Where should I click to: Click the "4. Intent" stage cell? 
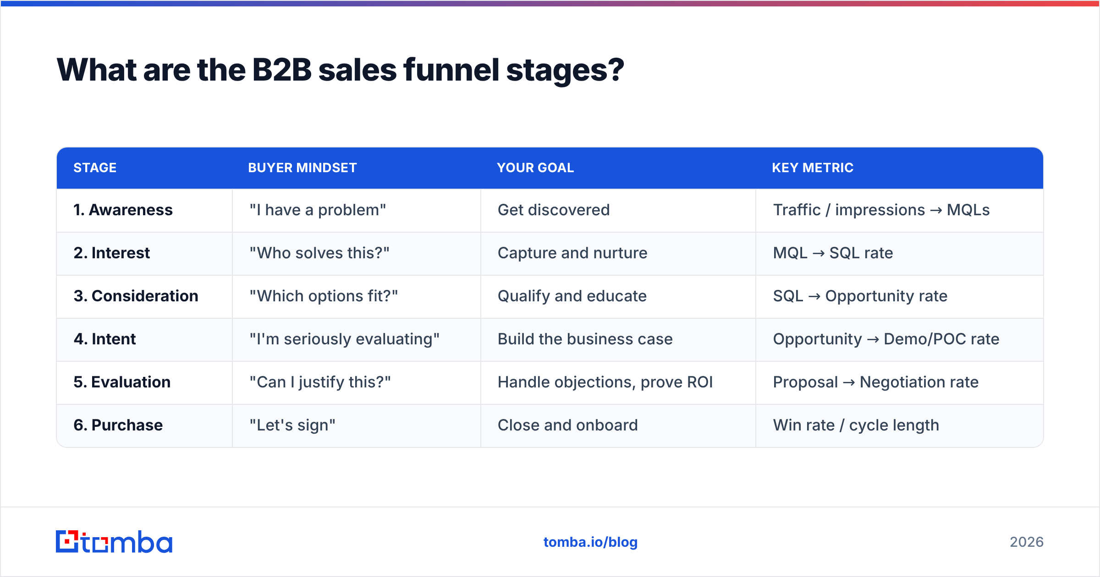coord(144,339)
